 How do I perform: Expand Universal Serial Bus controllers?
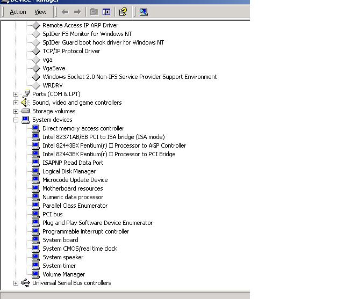16,283
